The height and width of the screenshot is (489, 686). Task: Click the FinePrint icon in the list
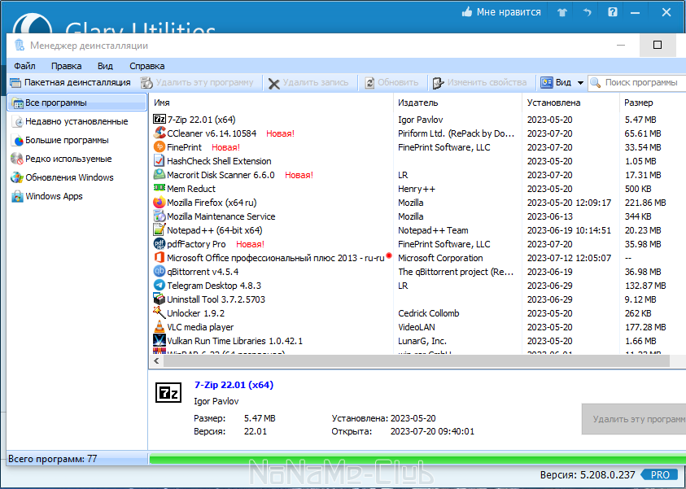(159, 147)
